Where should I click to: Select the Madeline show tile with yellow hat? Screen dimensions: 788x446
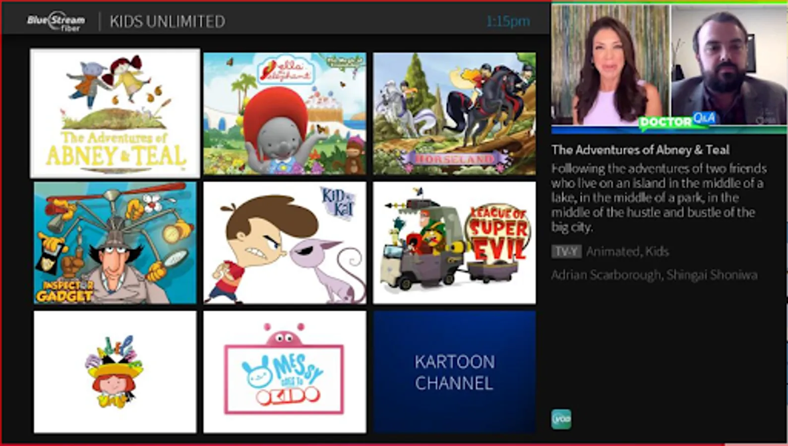pyautogui.click(x=115, y=372)
